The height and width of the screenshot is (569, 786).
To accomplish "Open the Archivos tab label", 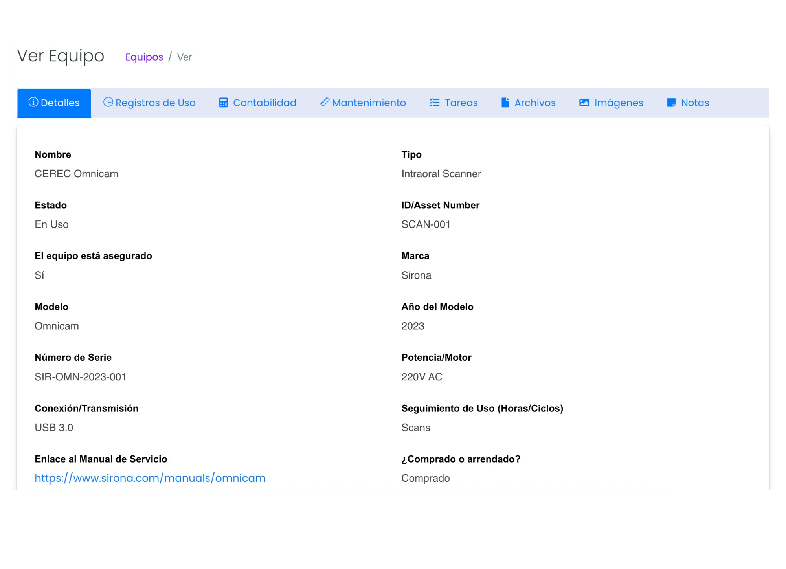I will [535, 103].
